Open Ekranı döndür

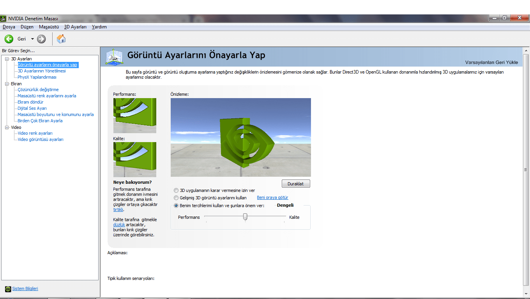tap(30, 102)
